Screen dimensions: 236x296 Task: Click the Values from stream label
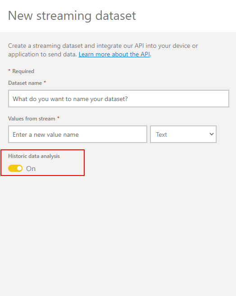32,119
